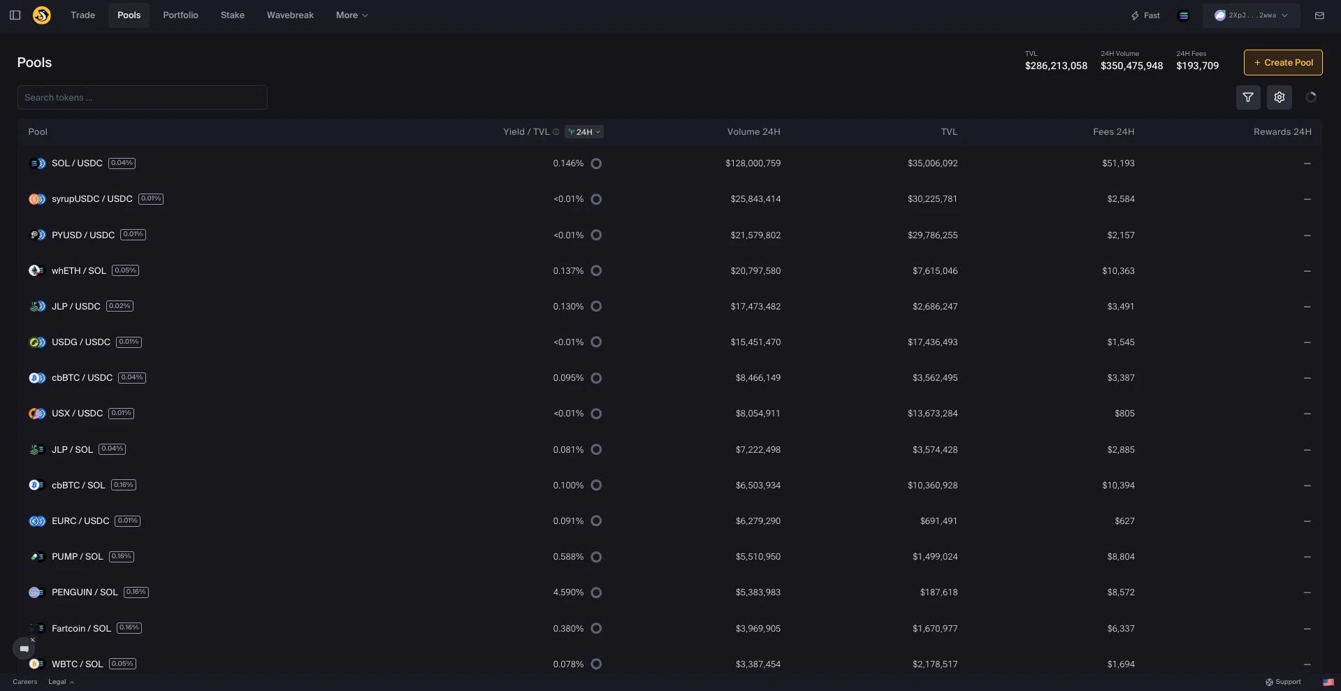Toggle the yield circle for PUMP / SOL
This screenshot has width=1341, height=691.
click(x=596, y=557)
